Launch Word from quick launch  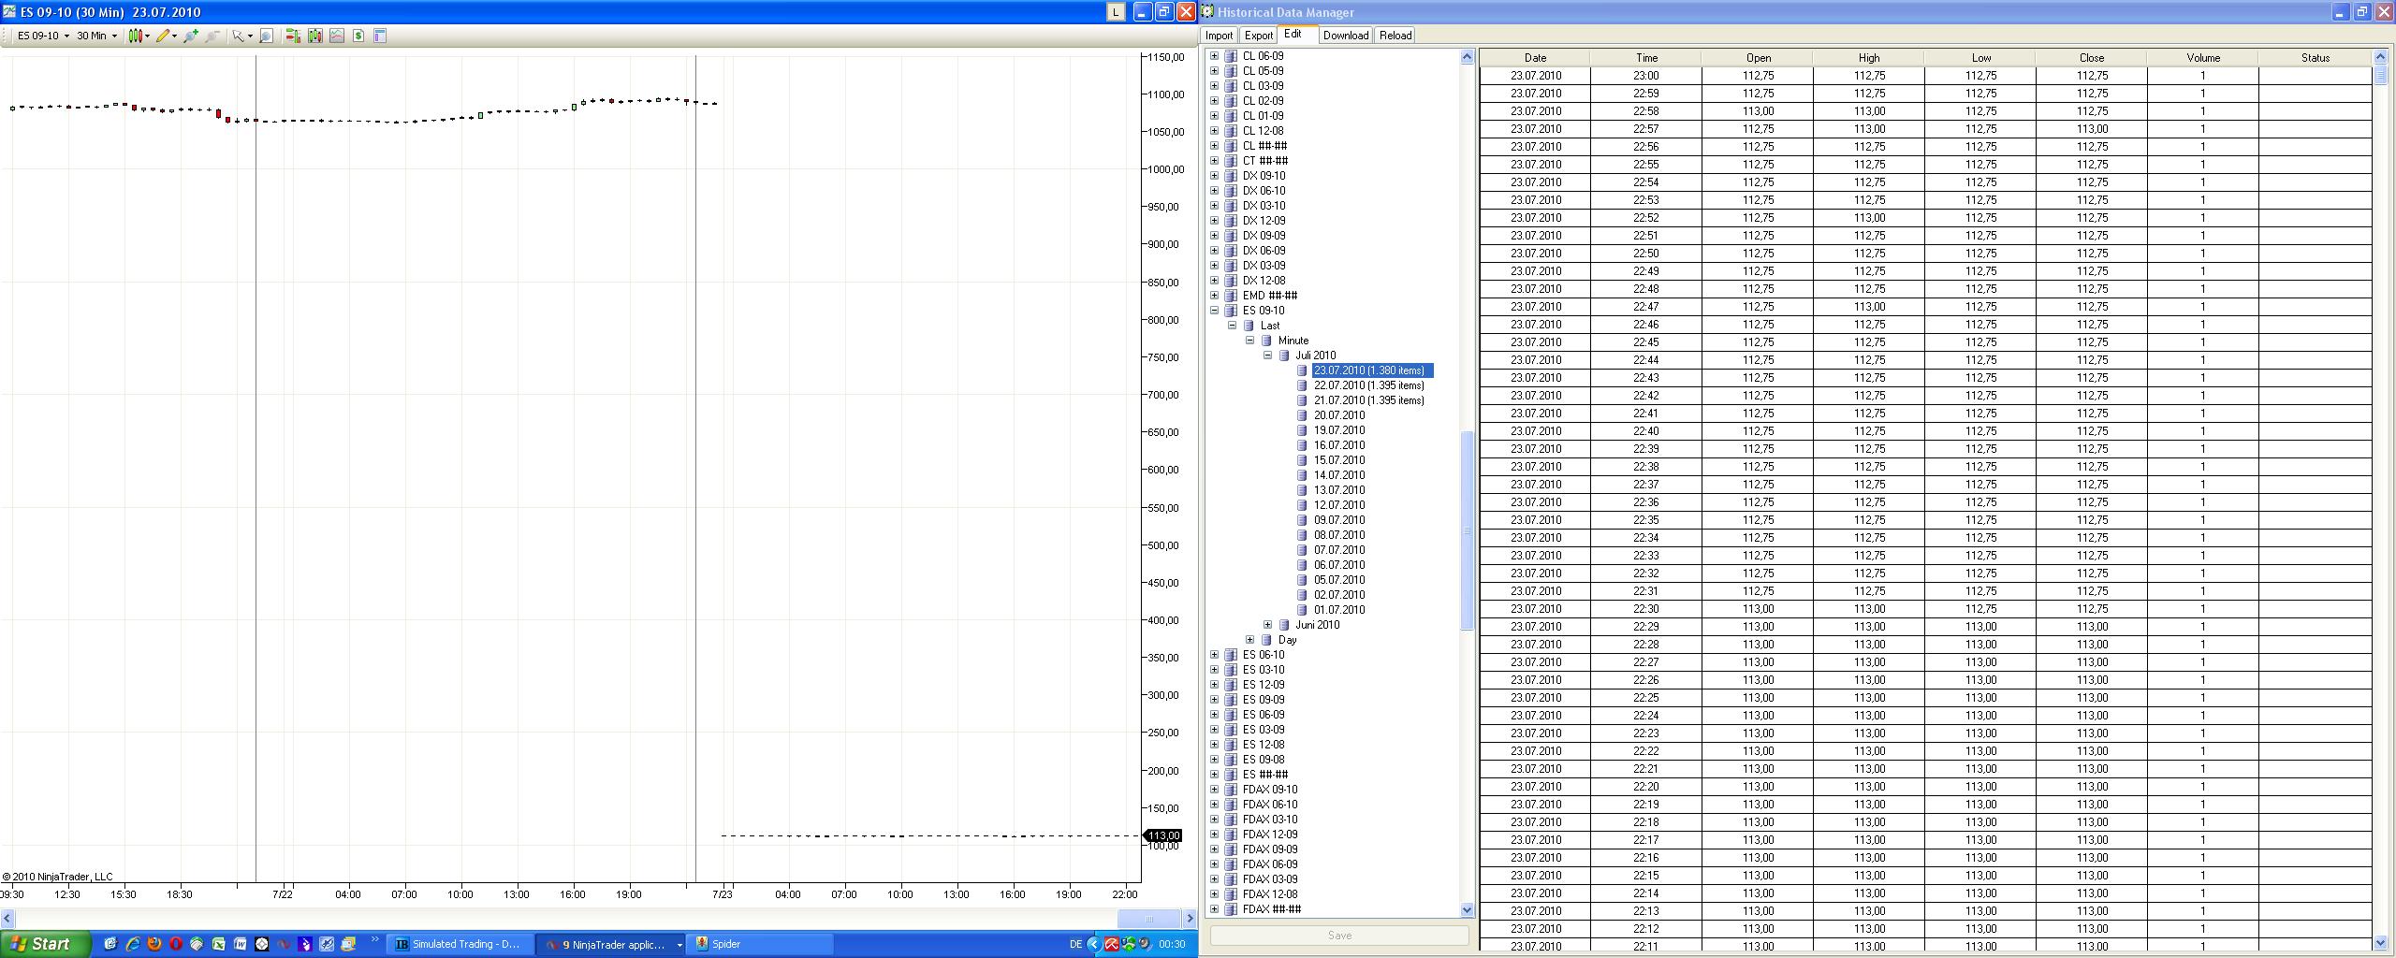(240, 944)
